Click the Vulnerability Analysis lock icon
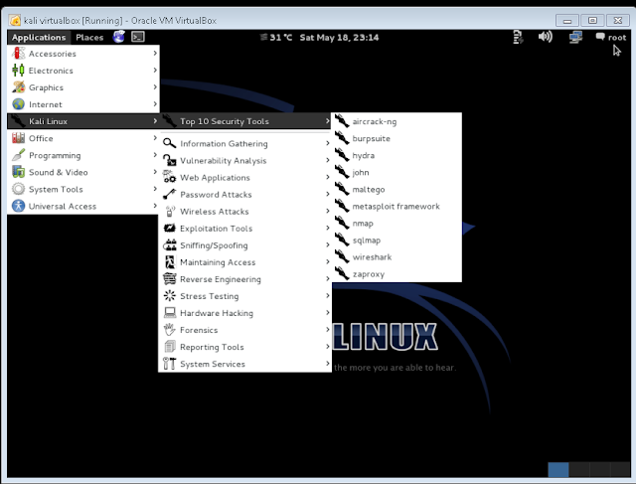Image resolution: width=636 pixels, height=484 pixels. coord(170,160)
